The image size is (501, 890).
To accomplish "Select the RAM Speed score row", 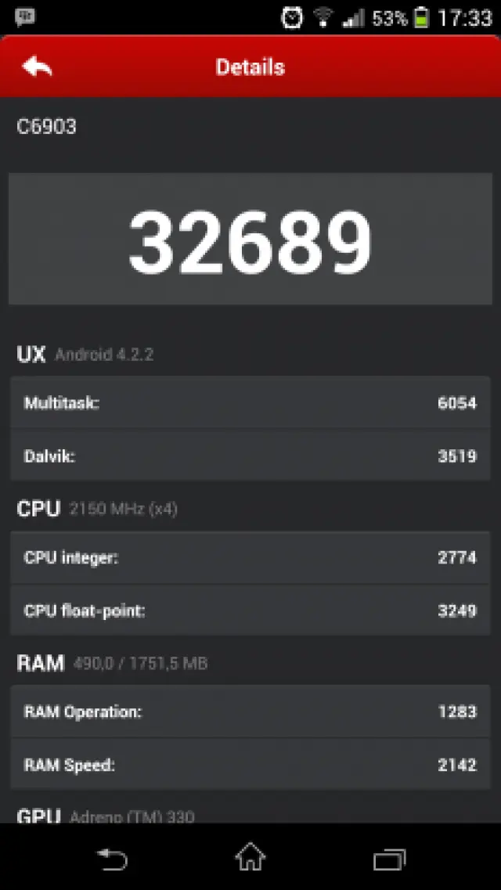I will click(x=250, y=764).
